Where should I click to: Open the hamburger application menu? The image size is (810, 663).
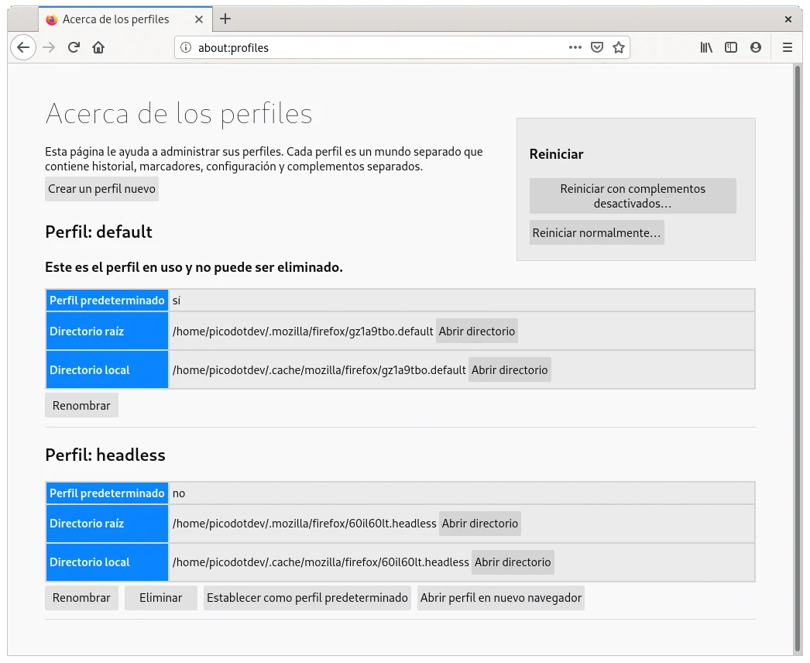(x=788, y=47)
